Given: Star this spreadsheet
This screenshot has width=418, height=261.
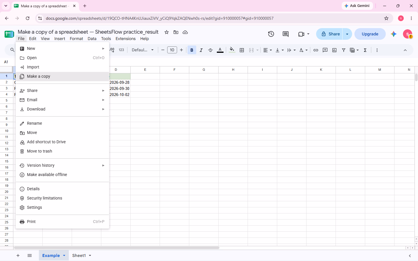Looking at the screenshot, I should [167, 32].
